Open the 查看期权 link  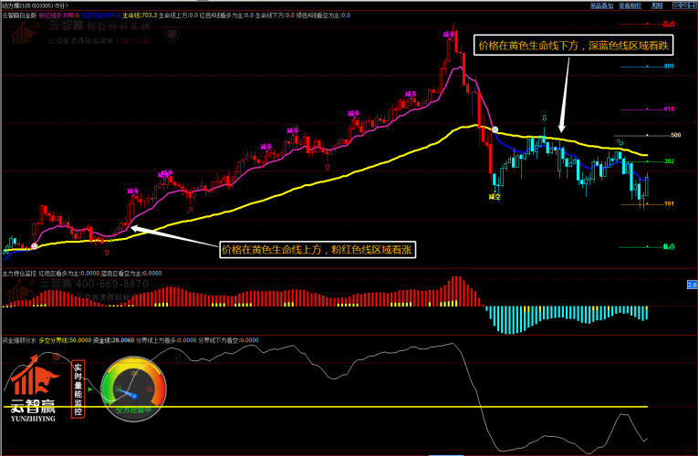[630, 5]
